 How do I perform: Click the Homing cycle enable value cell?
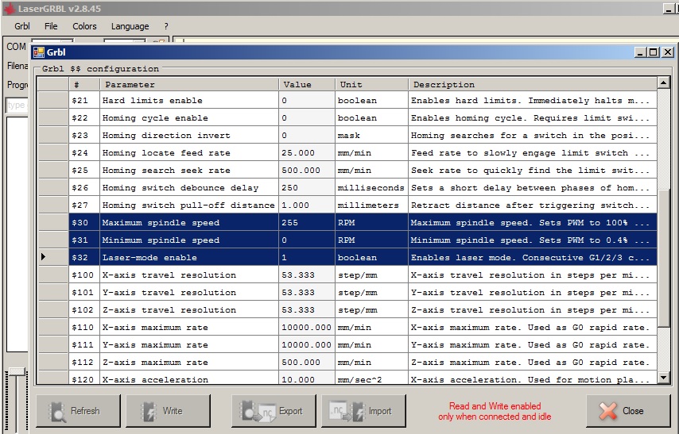(307, 118)
